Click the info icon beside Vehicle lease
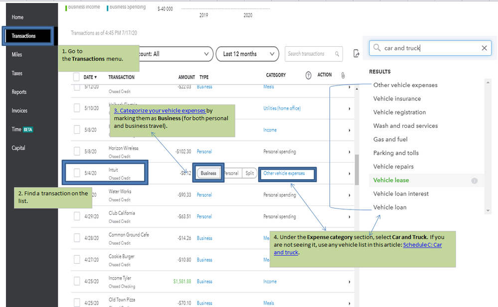Viewport: 498px width, 307px height. 475,181
